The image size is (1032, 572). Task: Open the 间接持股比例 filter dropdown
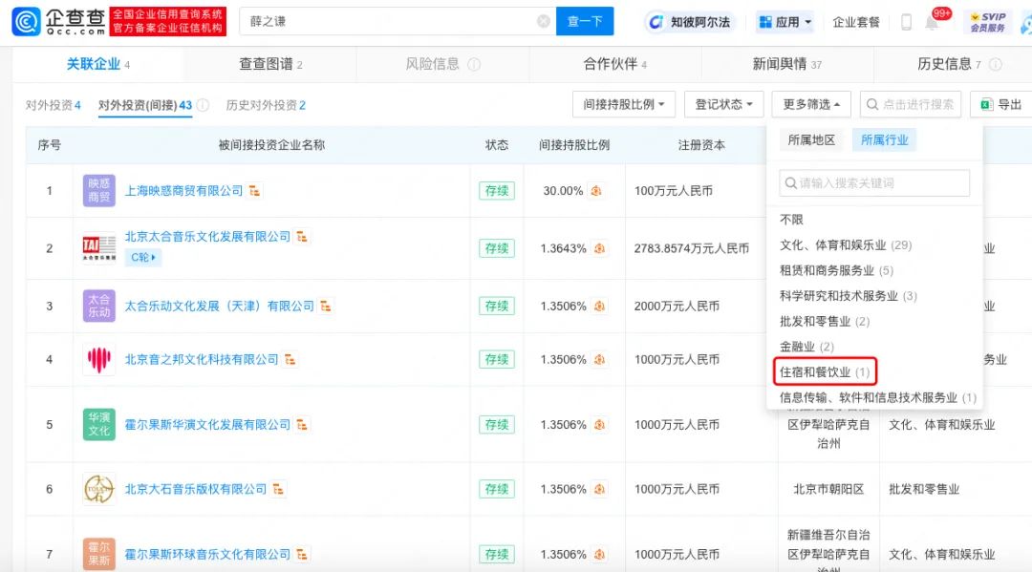(x=624, y=104)
